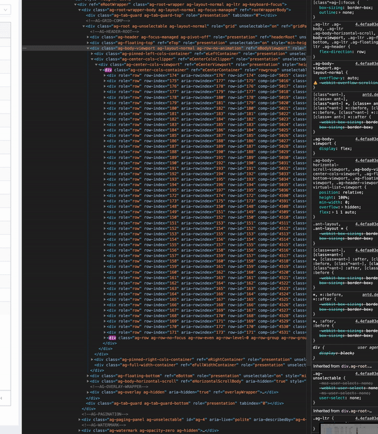Screen dimensions: 378x434
Task: Collapse the ag-root gridPanel div
Action: [84, 26]
